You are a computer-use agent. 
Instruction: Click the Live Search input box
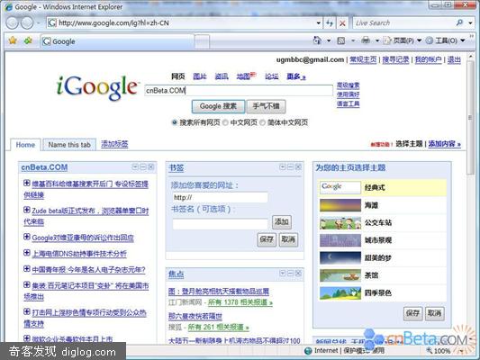[403, 22]
